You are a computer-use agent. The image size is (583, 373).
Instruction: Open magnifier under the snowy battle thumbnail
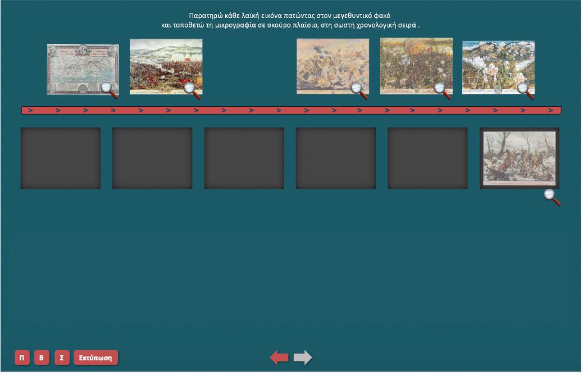[x=552, y=197]
